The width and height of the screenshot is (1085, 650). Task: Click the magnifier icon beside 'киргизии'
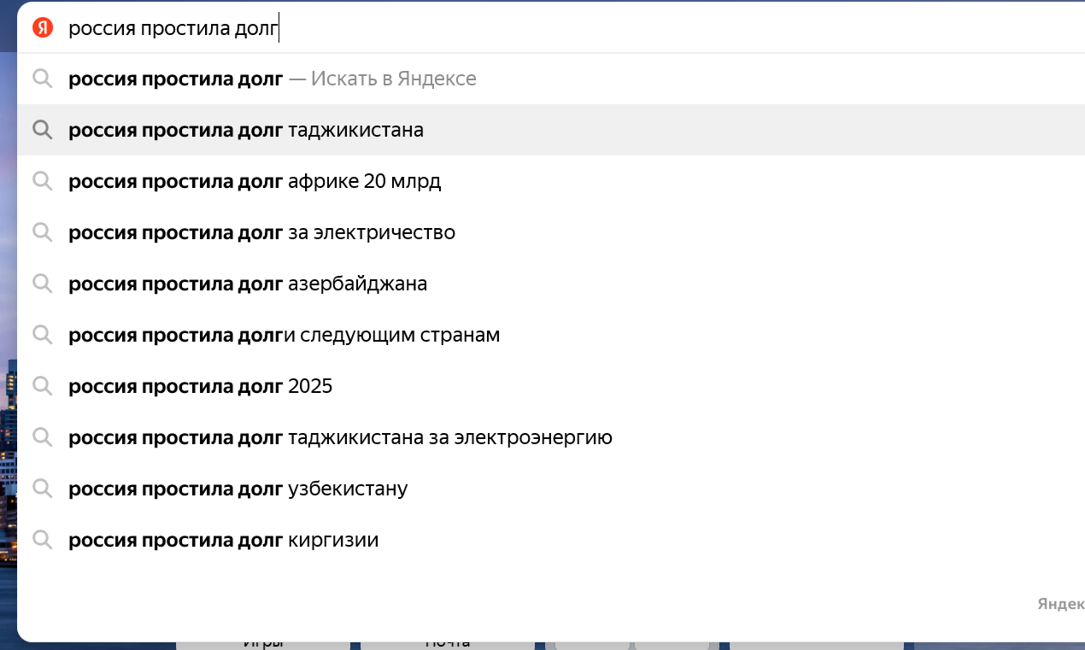(43, 540)
